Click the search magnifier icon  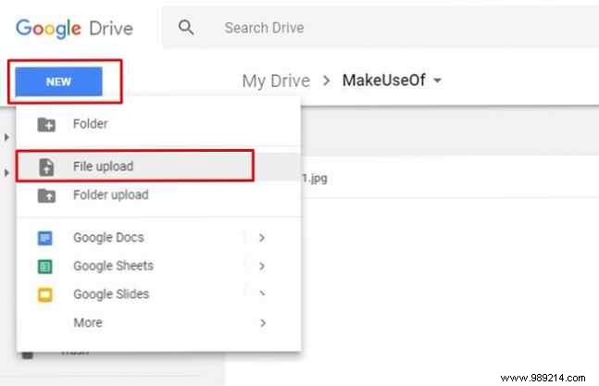186,28
